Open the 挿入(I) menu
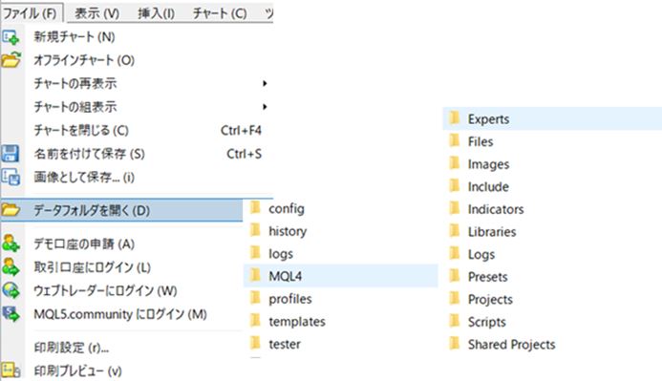The width and height of the screenshot is (662, 381). click(x=156, y=13)
